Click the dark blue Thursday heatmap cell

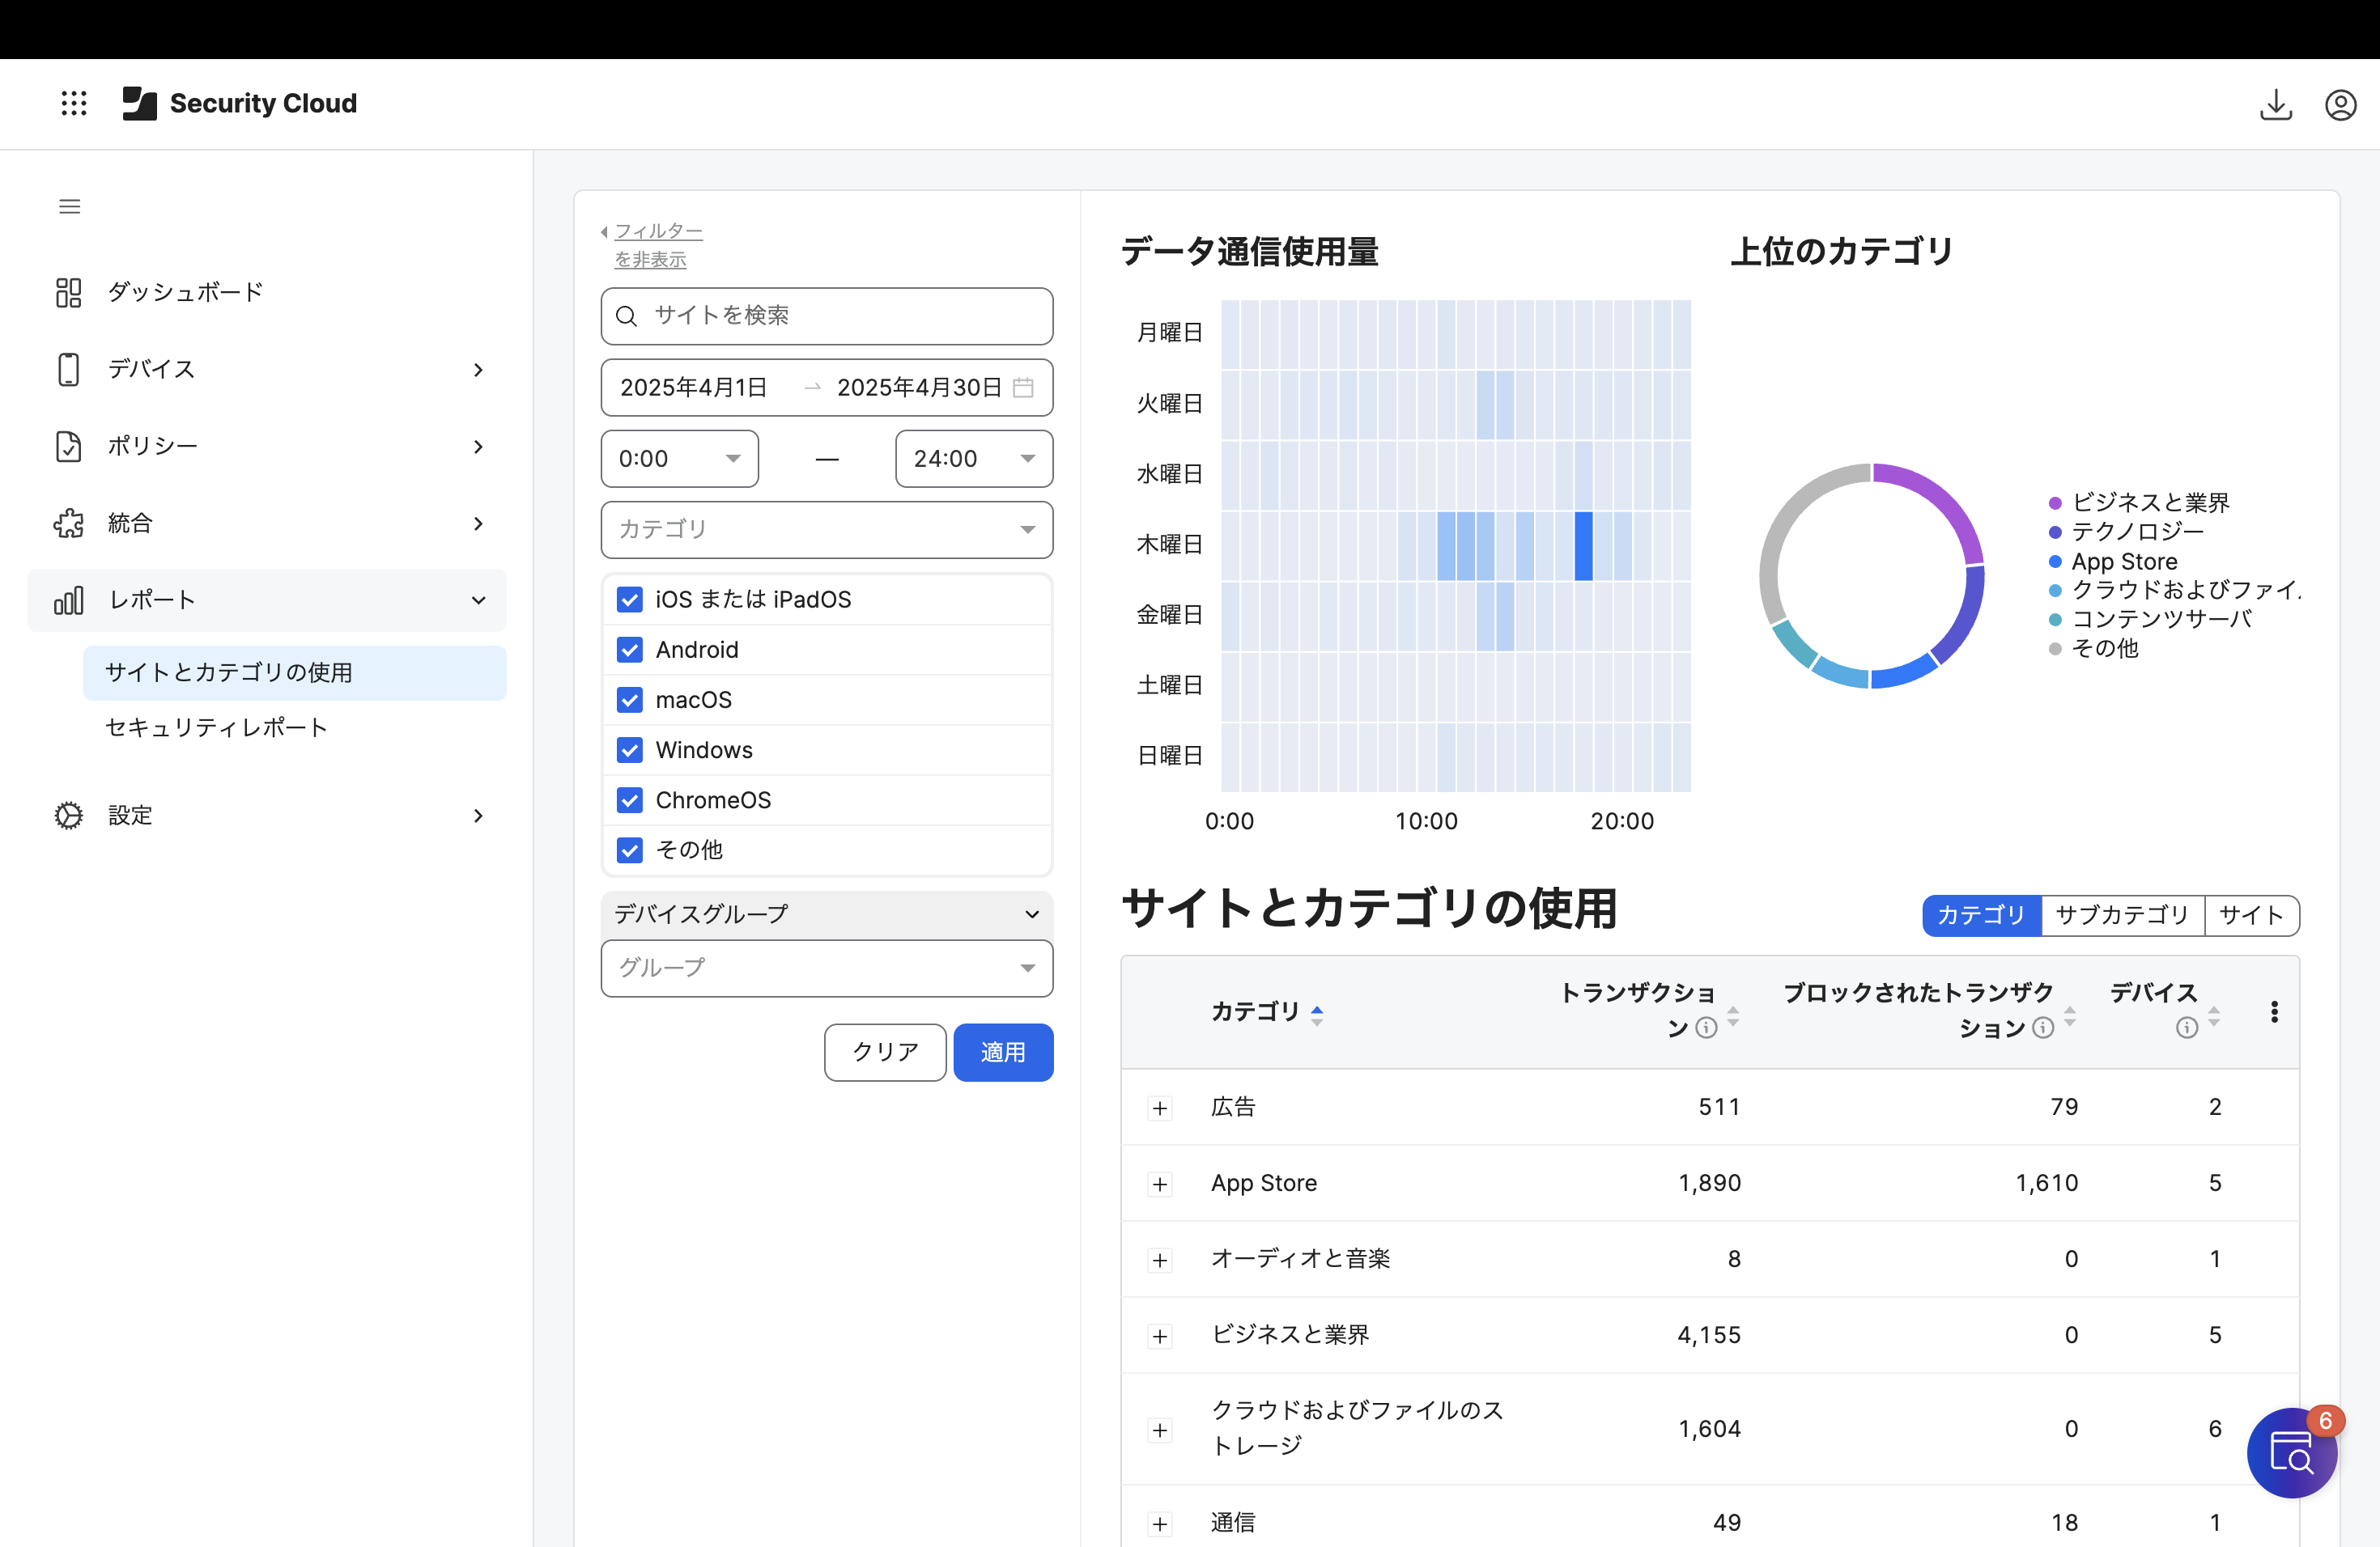[x=1583, y=545]
